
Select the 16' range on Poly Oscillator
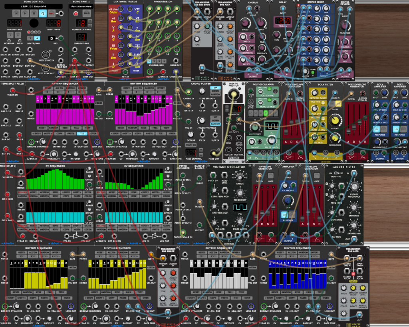tap(260, 113)
